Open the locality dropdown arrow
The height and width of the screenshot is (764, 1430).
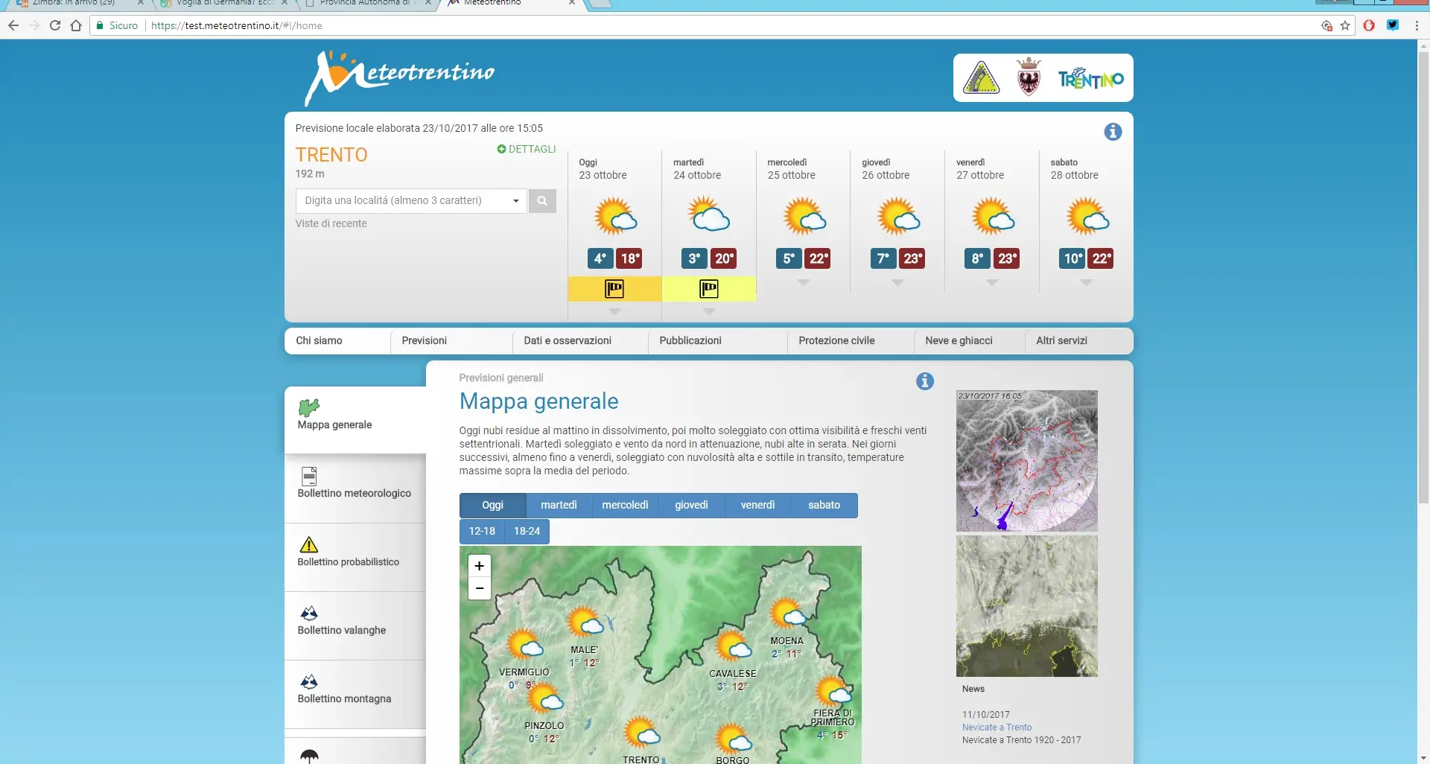515,201
